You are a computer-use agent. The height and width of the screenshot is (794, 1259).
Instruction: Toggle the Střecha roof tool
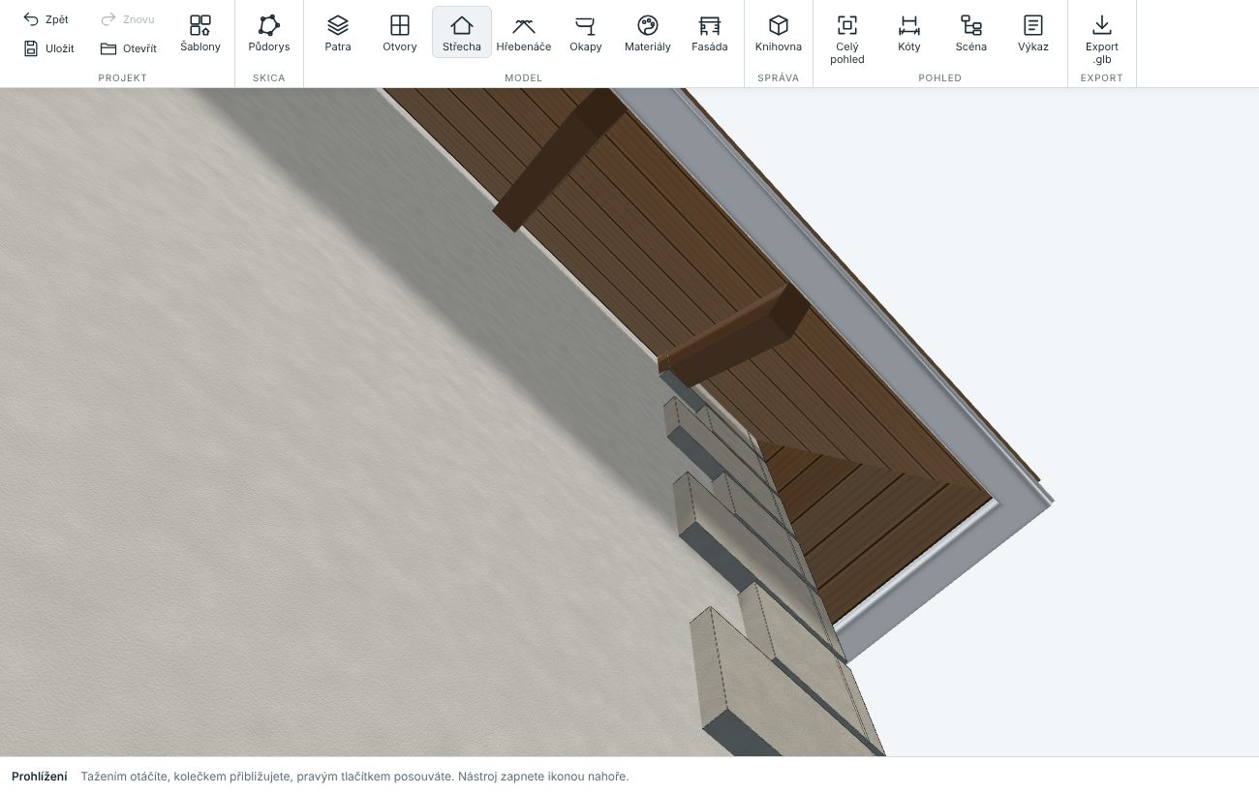point(462,32)
